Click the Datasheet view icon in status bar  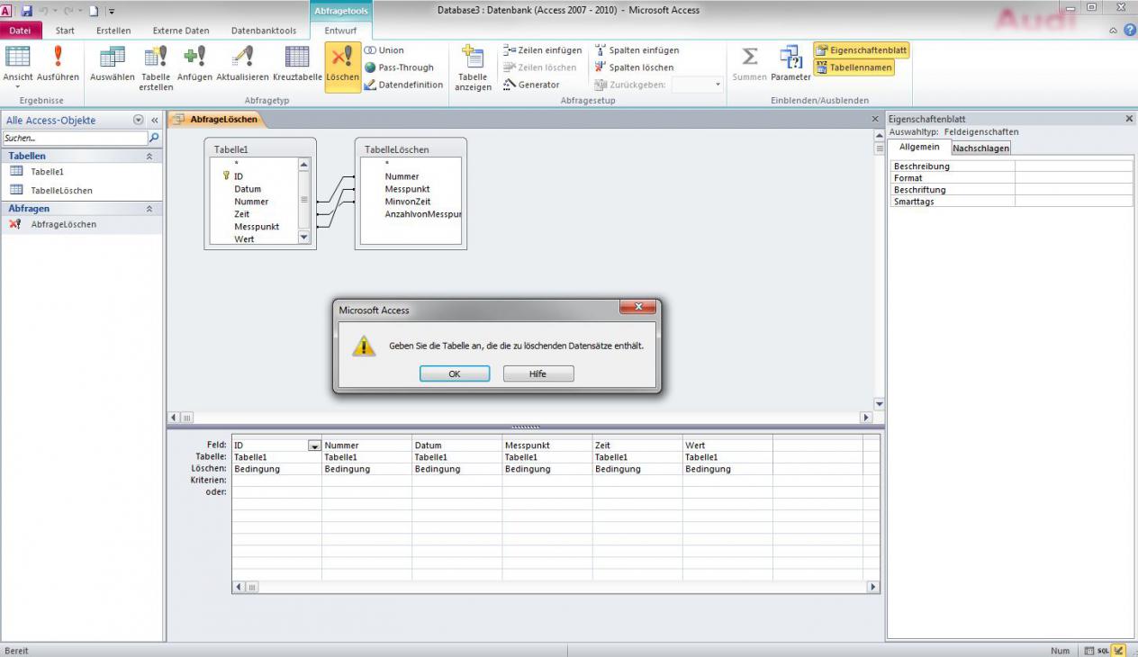pyautogui.click(x=1089, y=650)
